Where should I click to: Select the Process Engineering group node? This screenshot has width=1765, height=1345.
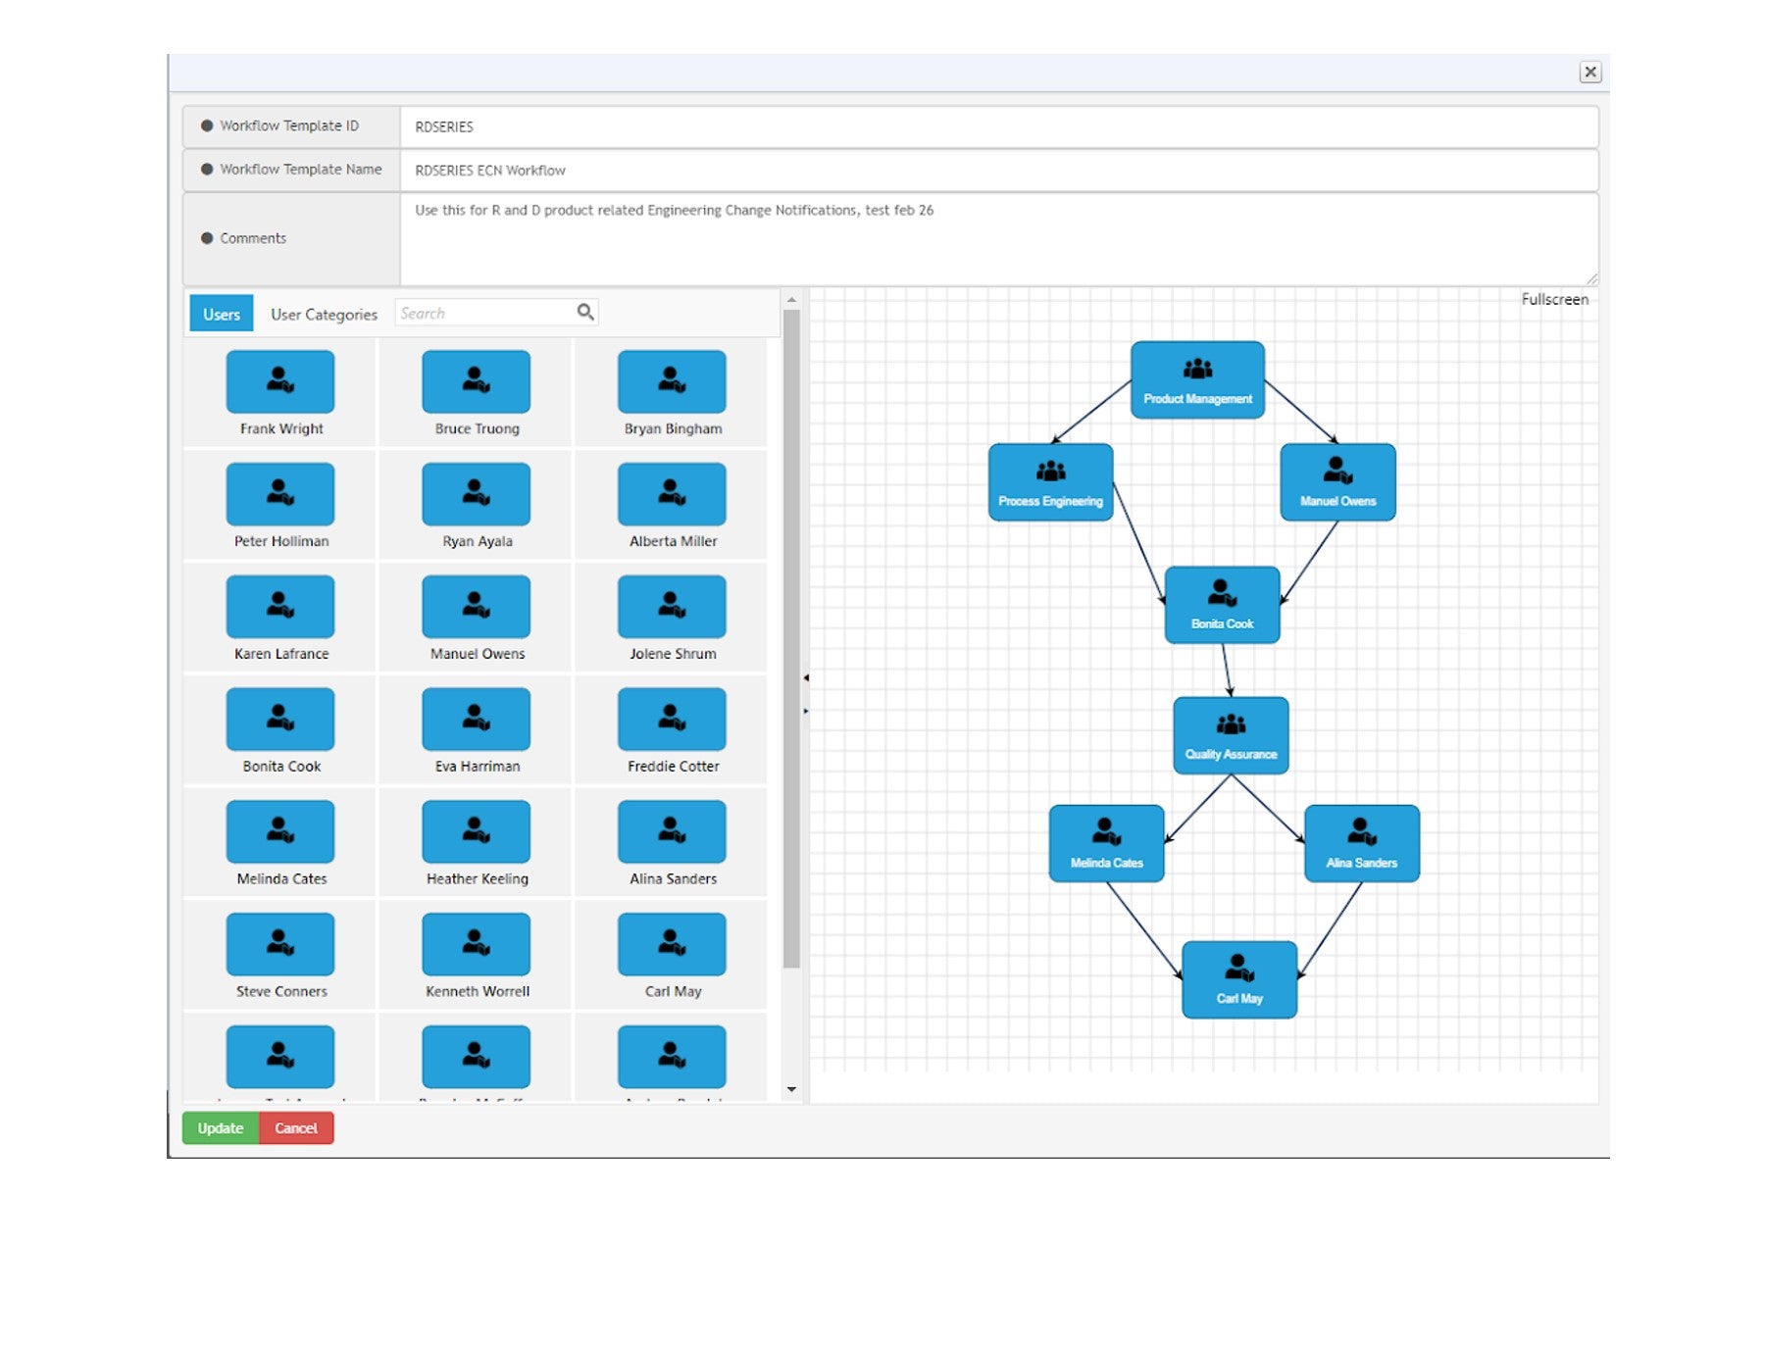[1050, 482]
